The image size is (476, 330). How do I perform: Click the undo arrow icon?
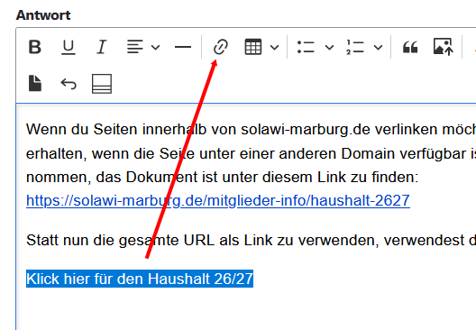click(x=69, y=84)
